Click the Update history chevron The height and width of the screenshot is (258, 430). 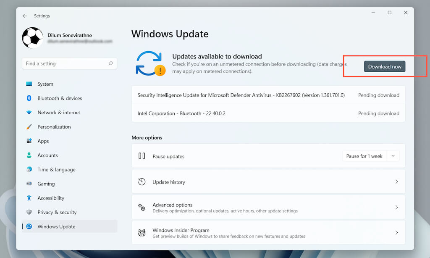click(x=396, y=182)
